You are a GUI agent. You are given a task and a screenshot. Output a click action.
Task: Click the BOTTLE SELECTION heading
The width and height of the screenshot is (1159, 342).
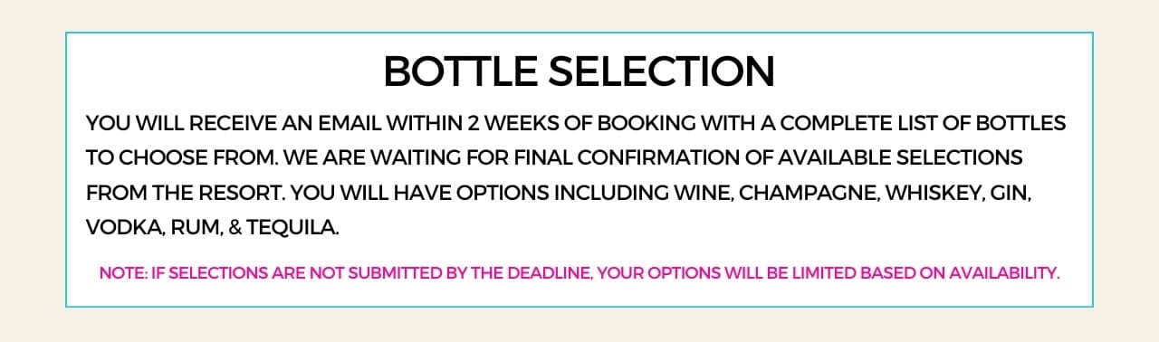[x=579, y=71]
